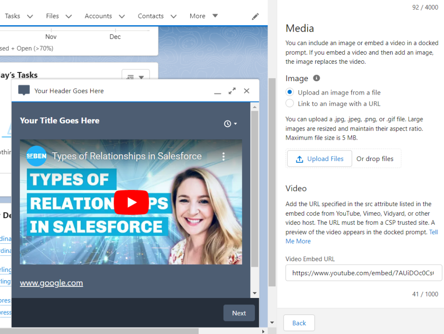This screenshot has height=334, width=444.
Task: Open the snooze clock menu in prompt
Action: coord(230,124)
